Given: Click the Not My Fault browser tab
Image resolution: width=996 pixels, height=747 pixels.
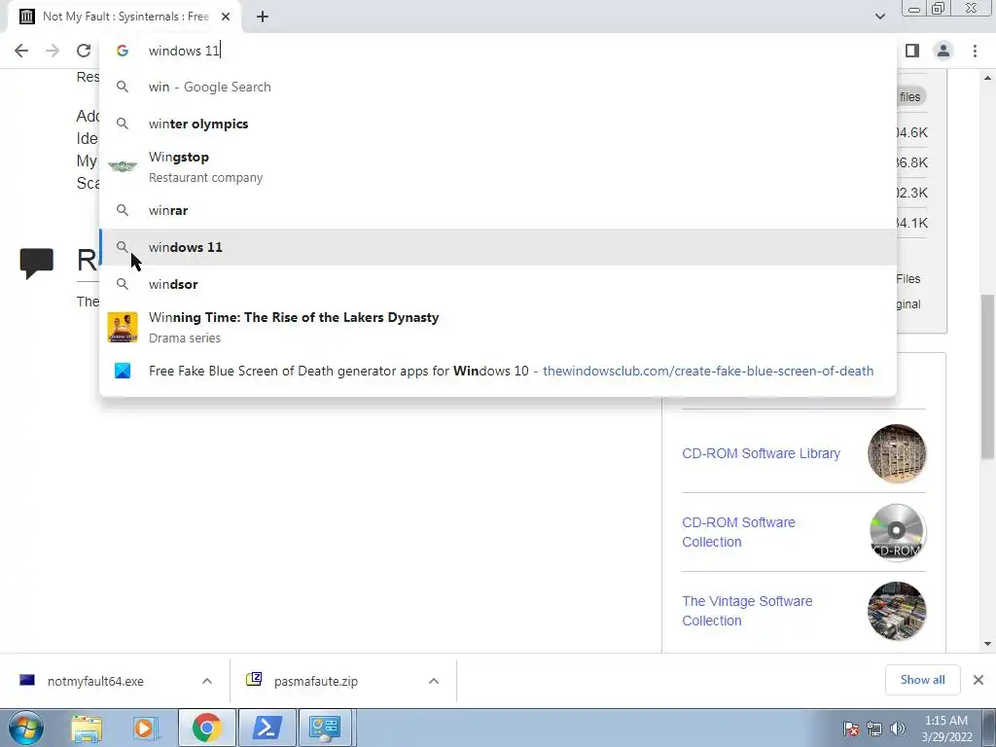Looking at the screenshot, I should point(124,17).
